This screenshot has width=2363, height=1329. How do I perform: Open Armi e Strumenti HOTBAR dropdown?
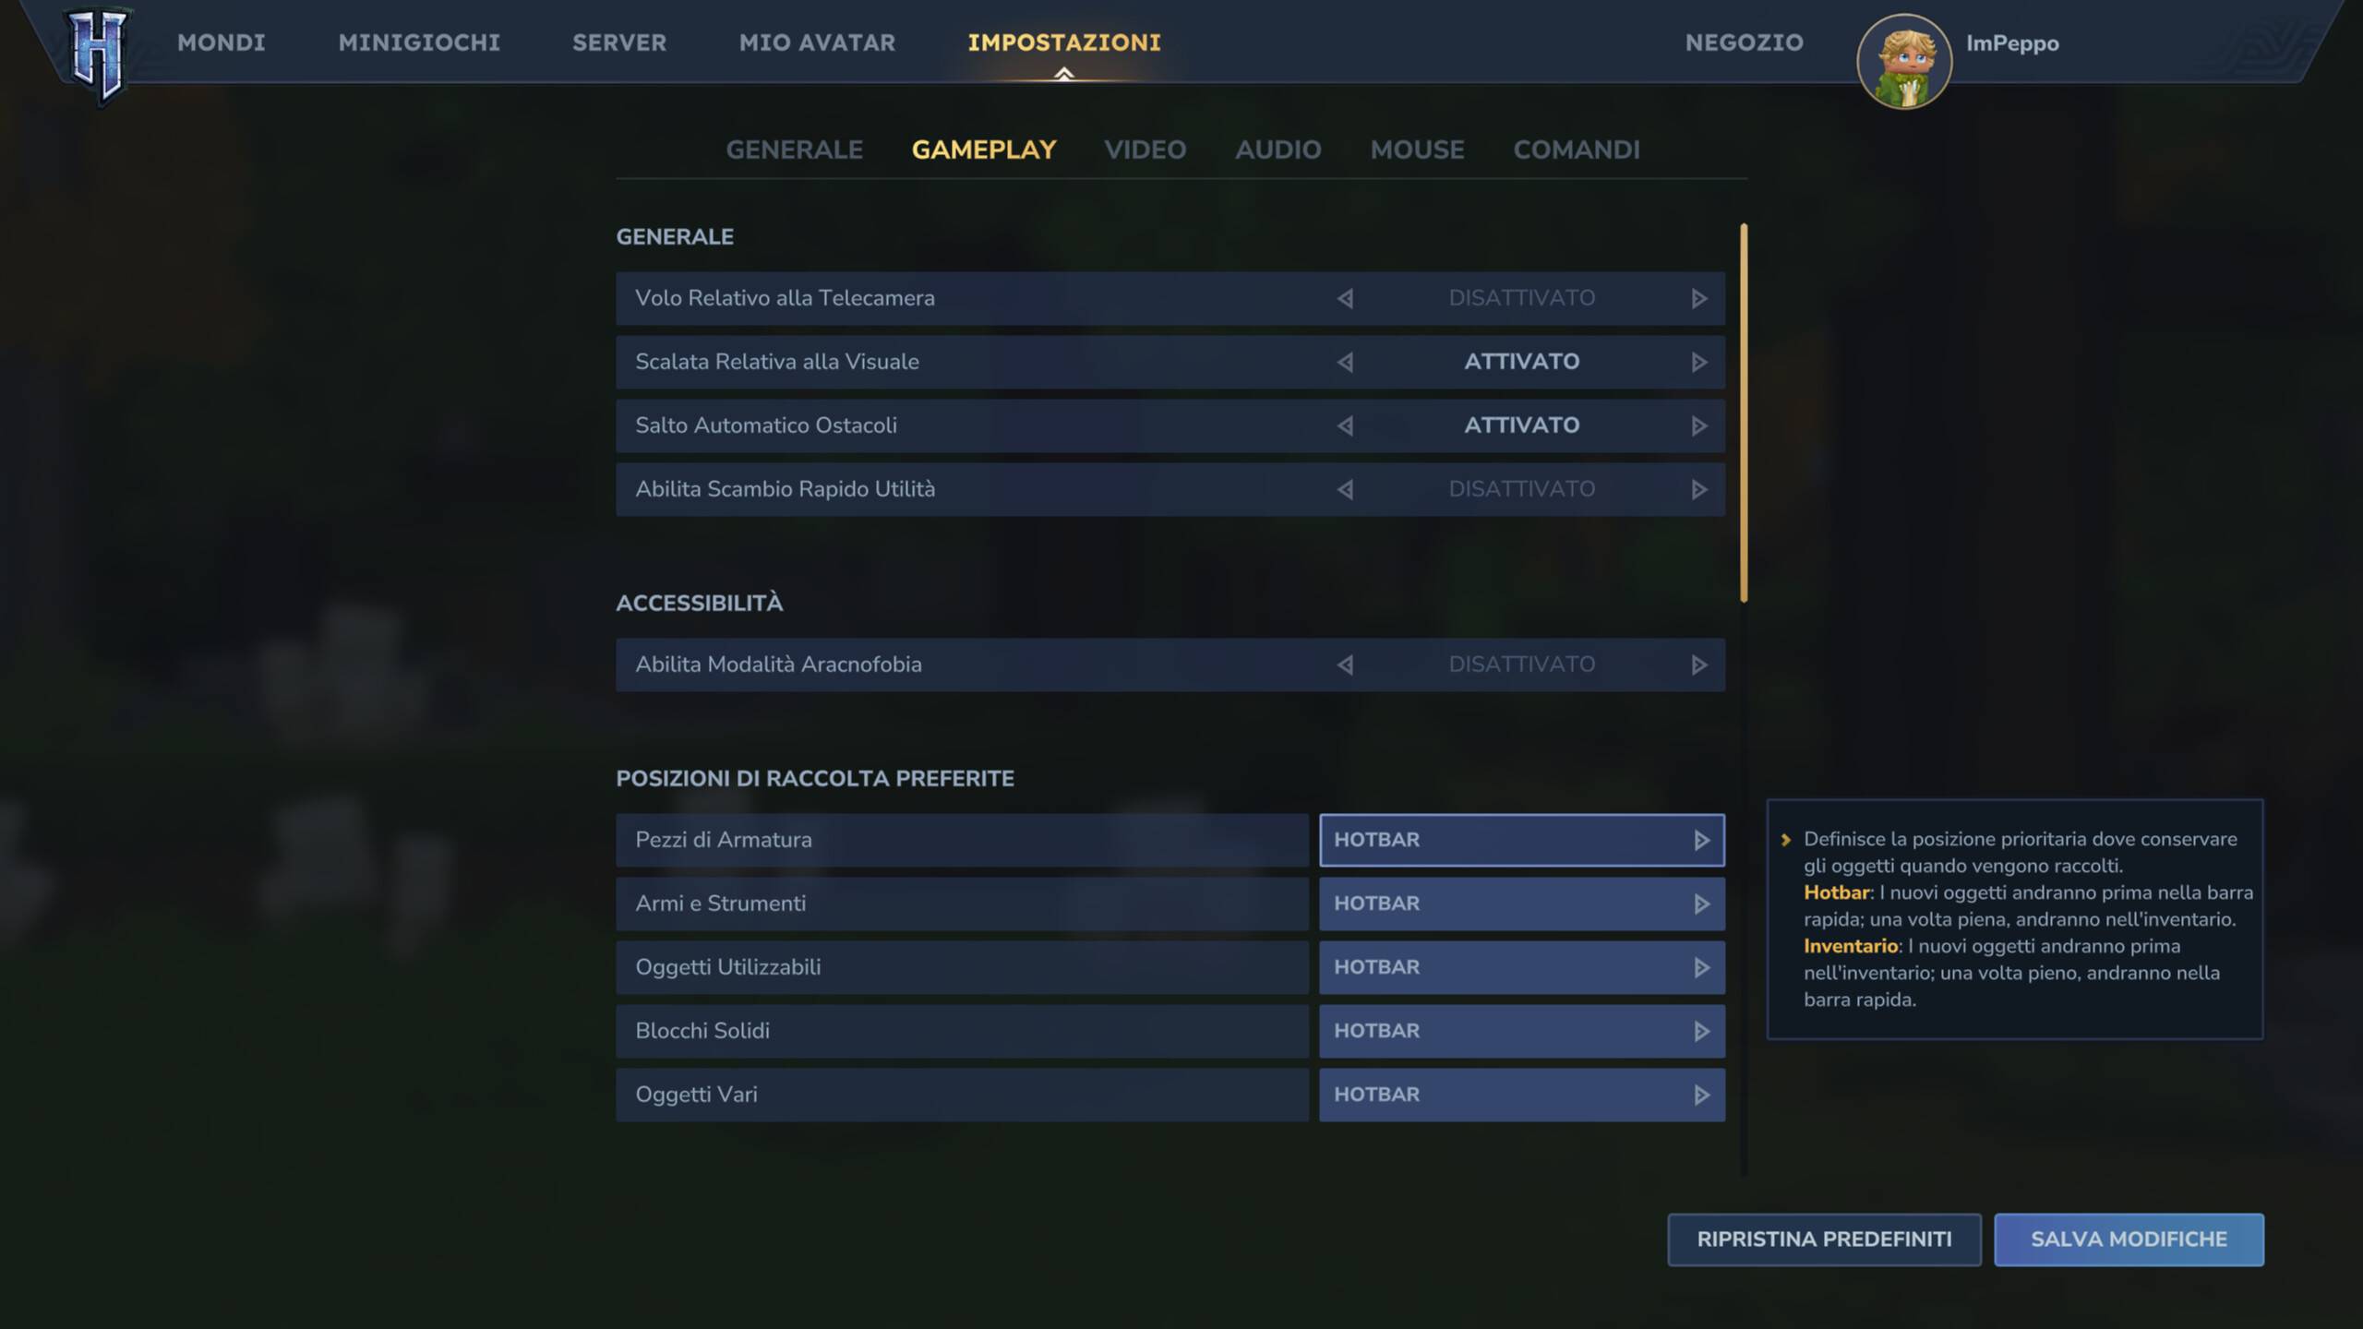pyautogui.click(x=1521, y=904)
